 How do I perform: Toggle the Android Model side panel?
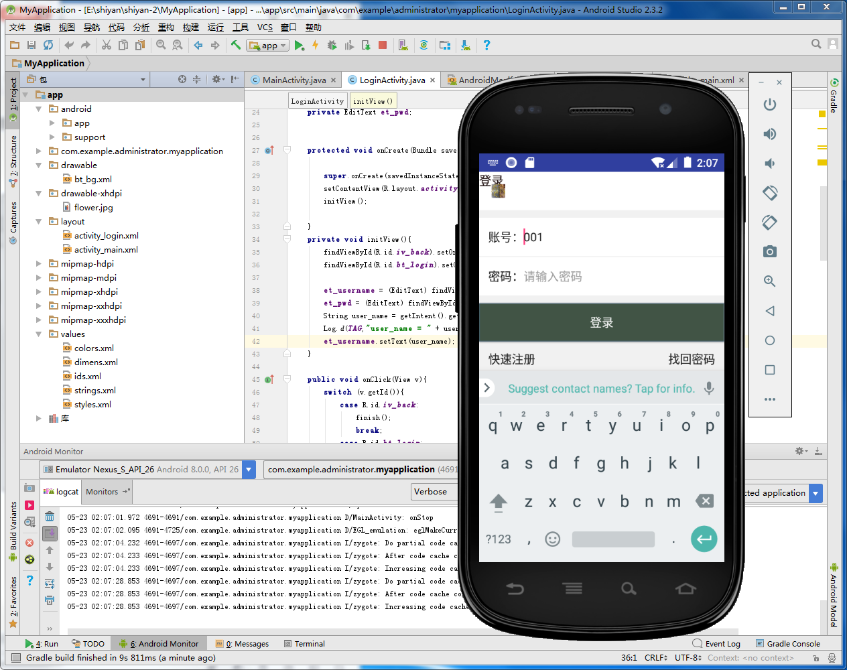834,595
